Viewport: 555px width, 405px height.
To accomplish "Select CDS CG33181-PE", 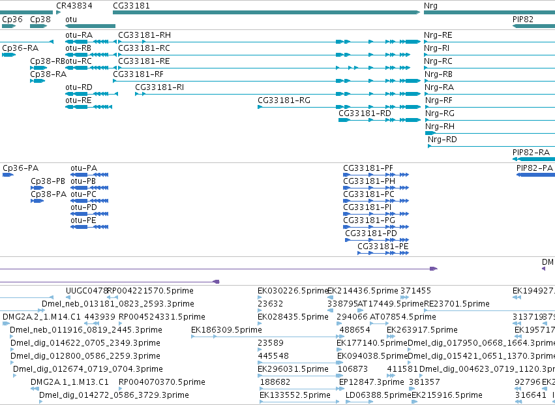I will click(383, 253).
